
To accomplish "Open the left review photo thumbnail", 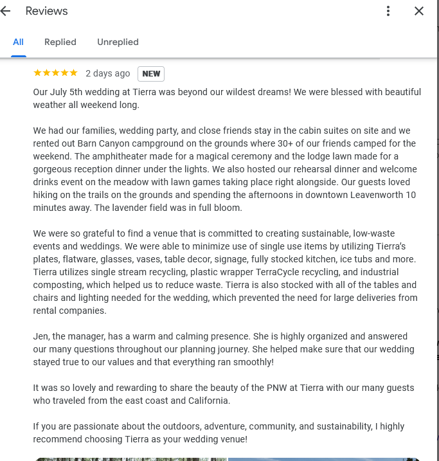I will point(131,459).
